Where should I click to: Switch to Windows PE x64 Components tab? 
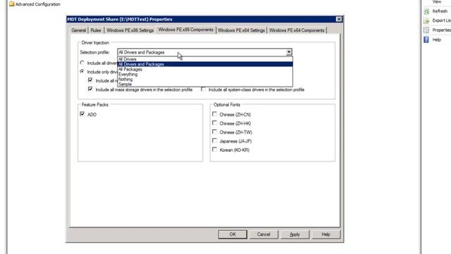click(x=297, y=30)
